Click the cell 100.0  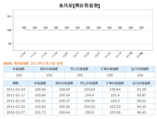[x=89, y=112]
